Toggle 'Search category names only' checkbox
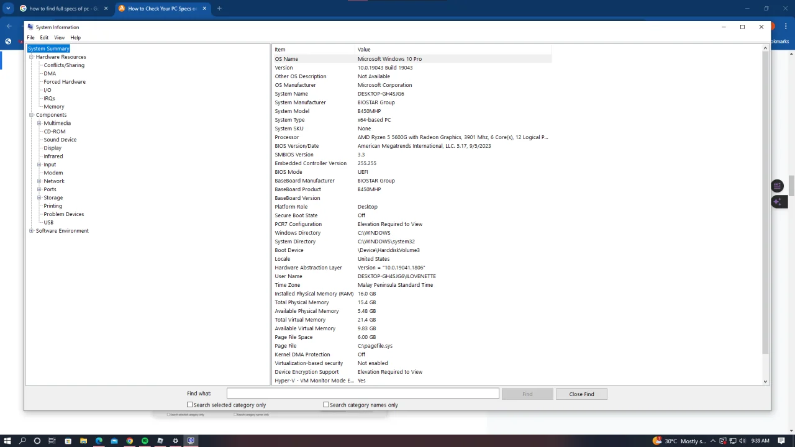Viewport: 795px width, 447px height. [326, 405]
